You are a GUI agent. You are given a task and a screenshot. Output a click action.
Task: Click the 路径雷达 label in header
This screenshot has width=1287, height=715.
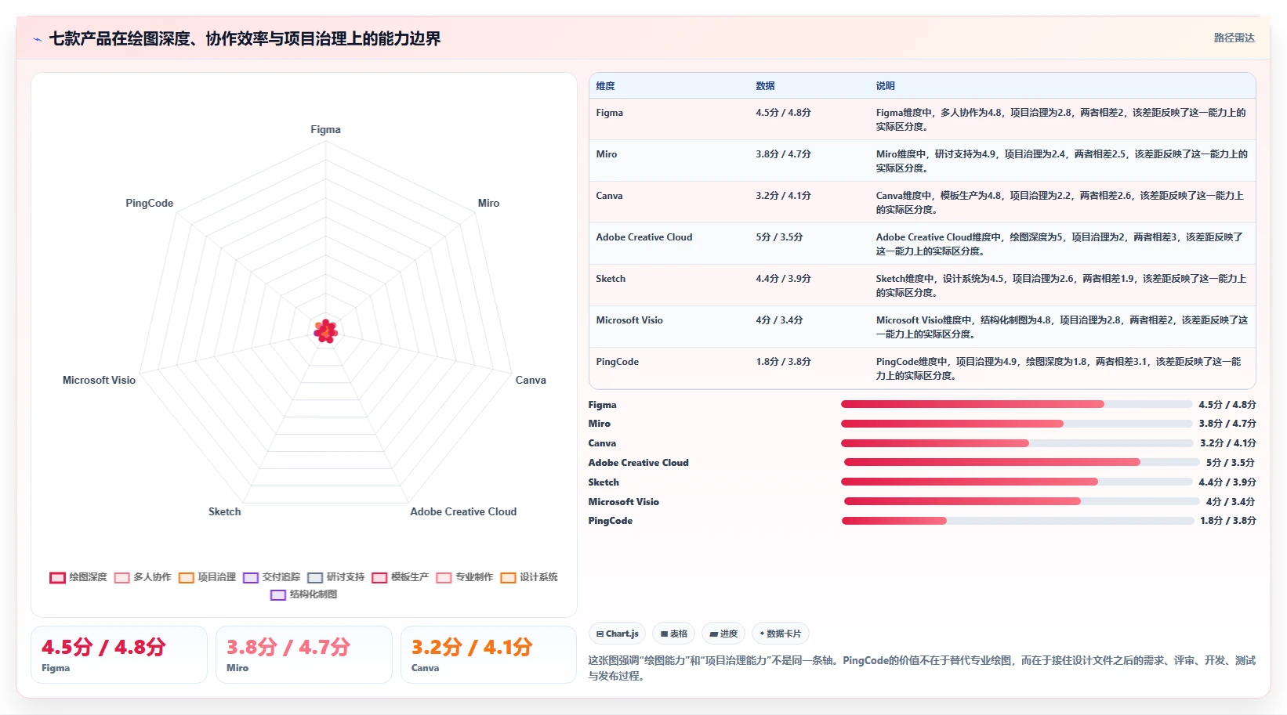pyautogui.click(x=1234, y=38)
